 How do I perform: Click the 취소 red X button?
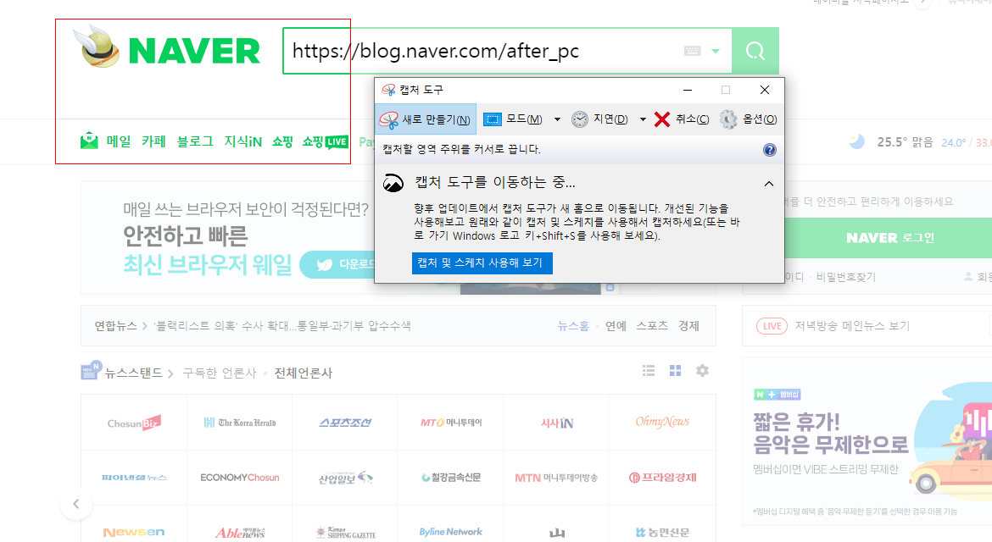[682, 119]
